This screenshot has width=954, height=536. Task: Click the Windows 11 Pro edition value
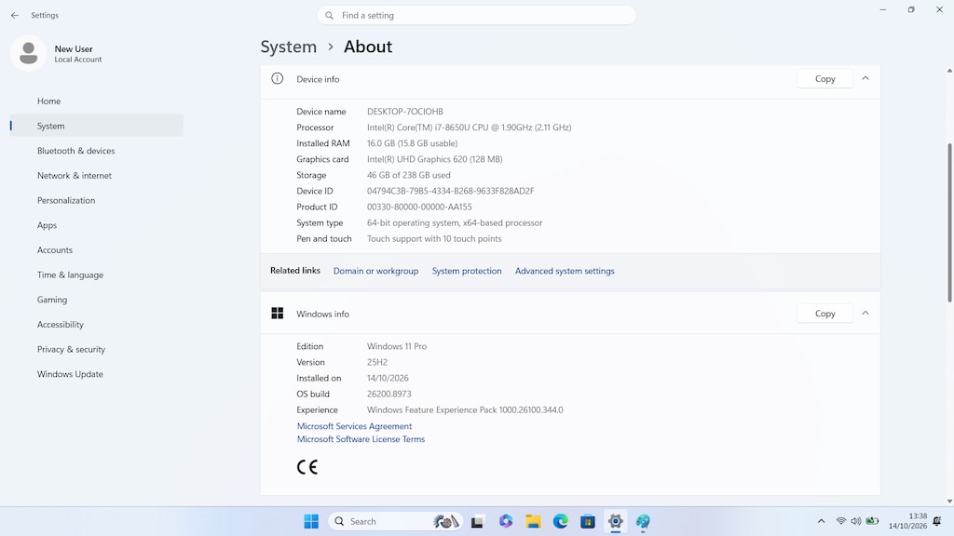click(397, 346)
